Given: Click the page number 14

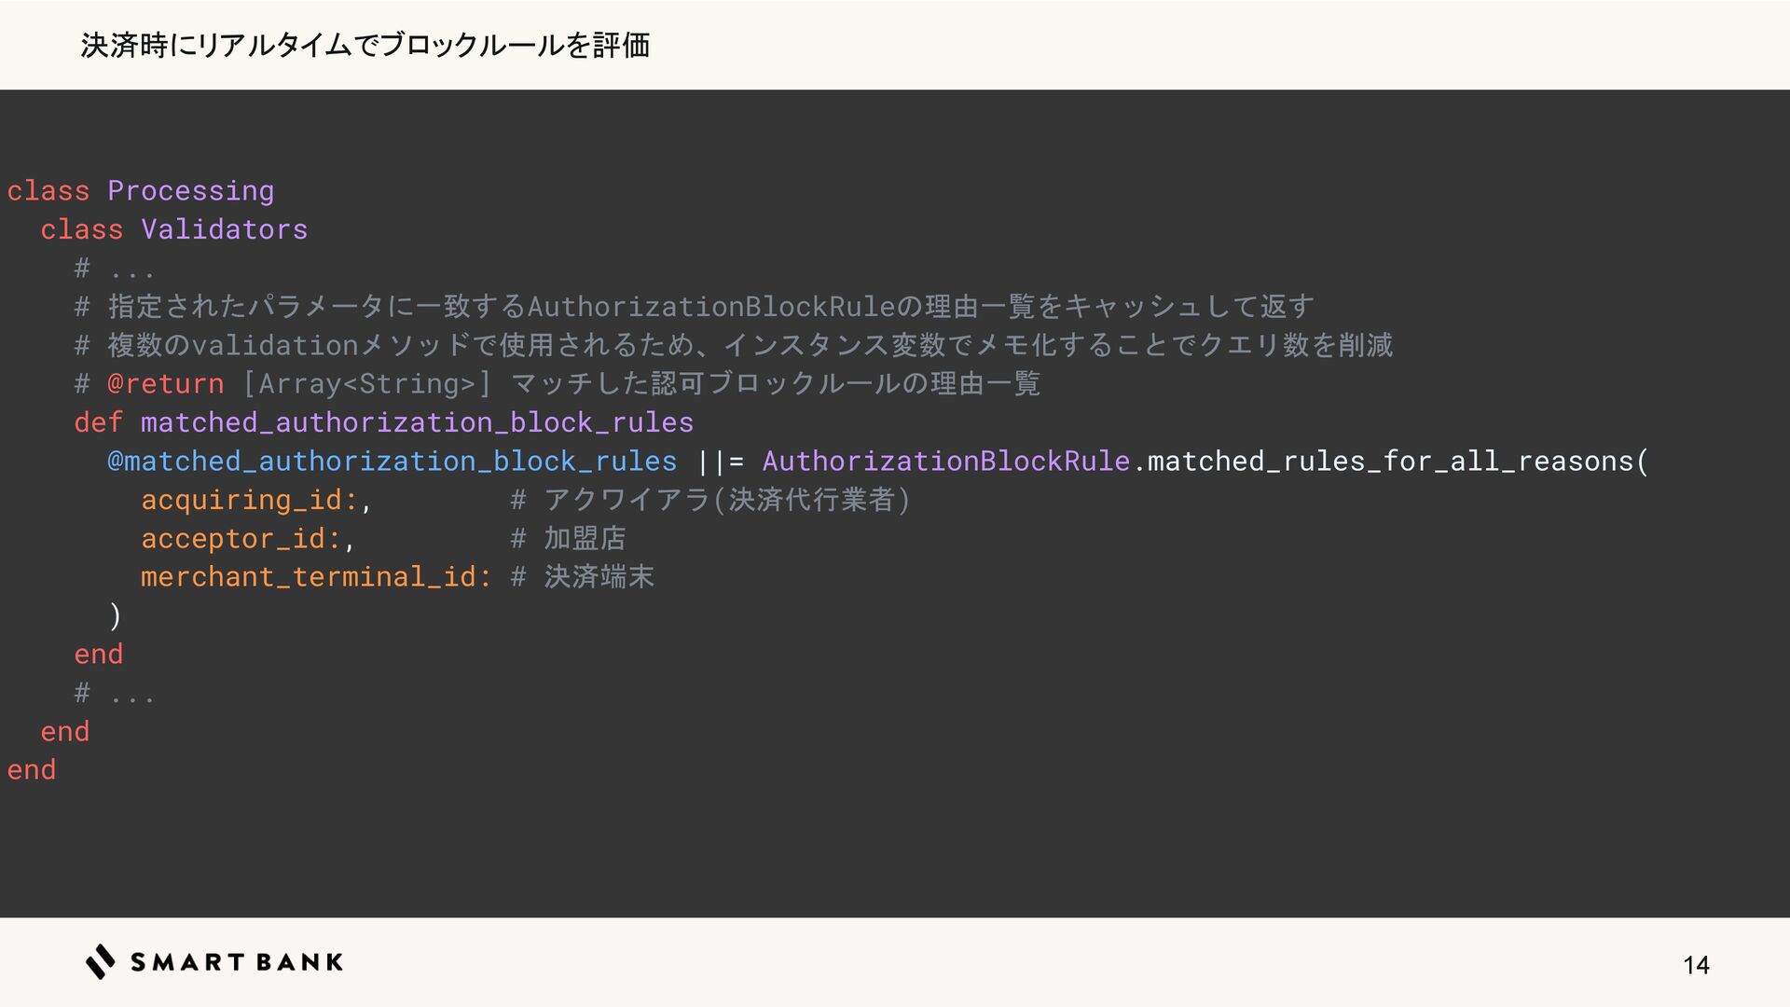Looking at the screenshot, I should click(x=1696, y=965).
